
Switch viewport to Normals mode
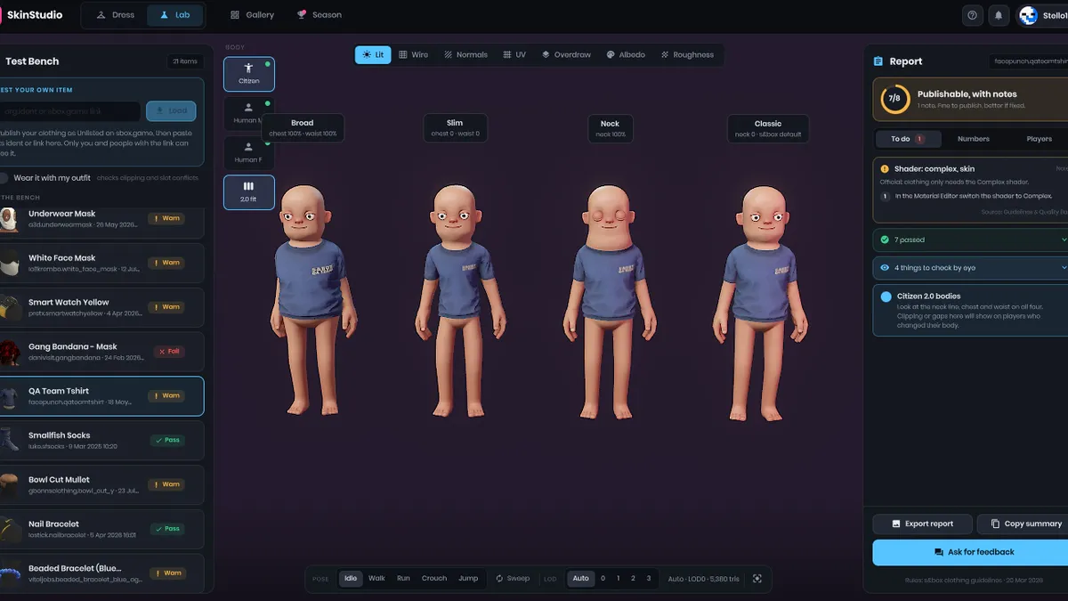[465, 54]
